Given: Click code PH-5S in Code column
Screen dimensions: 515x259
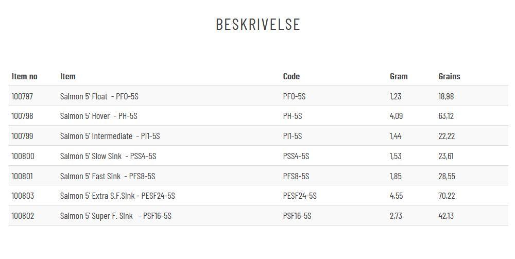Looking at the screenshot, I should pyautogui.click(x=293, y=116).
